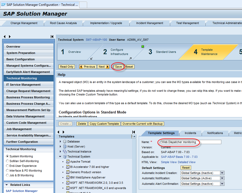Click the template Name input field
The image size is (242, 193).
coord(191,142)
